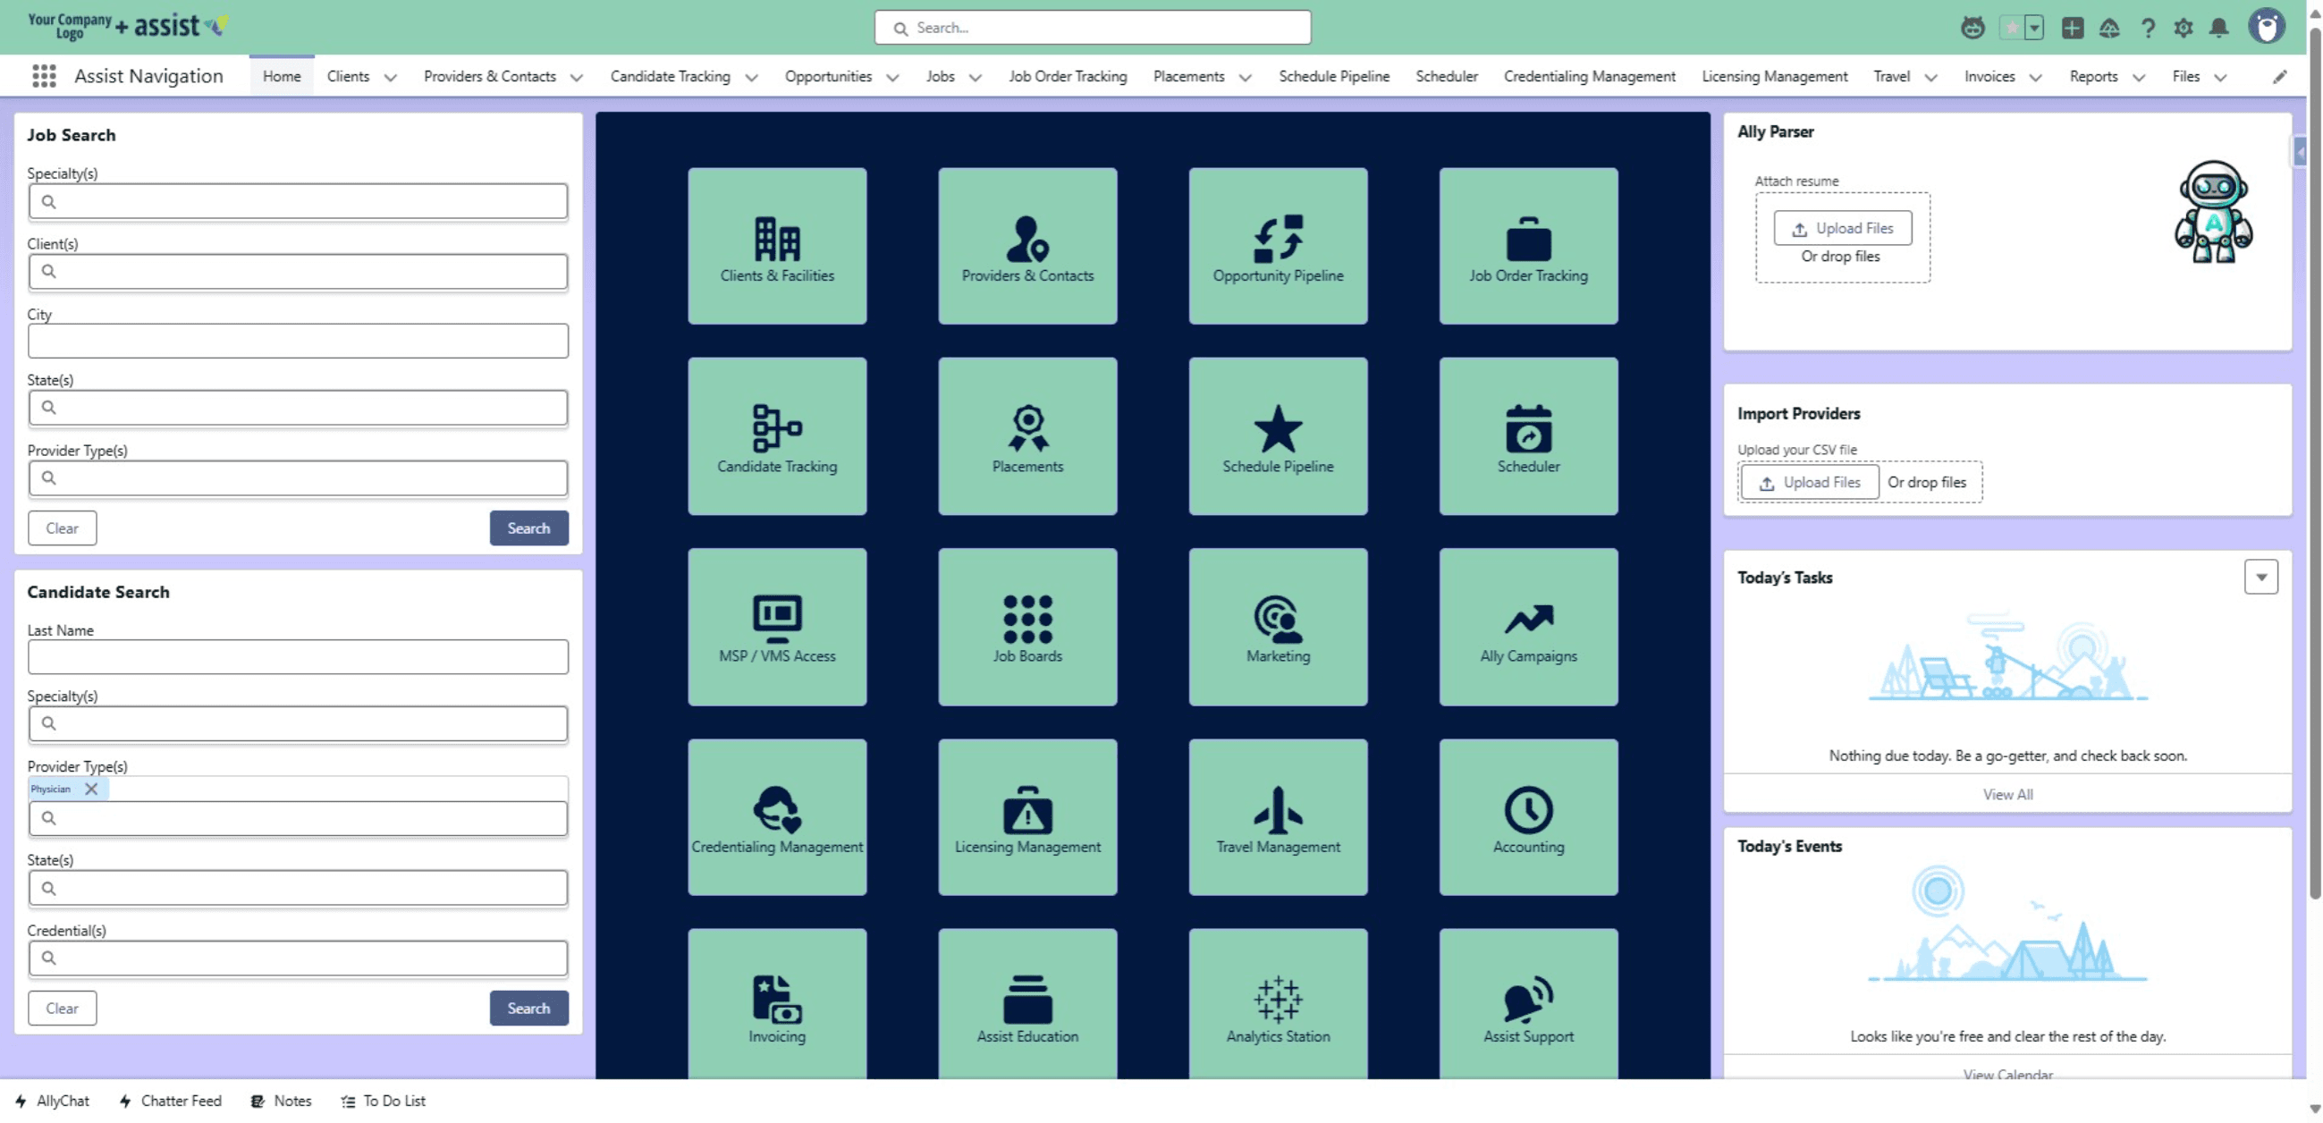Open To Do List utility item
The width and height of the screenshot is (2323, 1123).
383,1102
